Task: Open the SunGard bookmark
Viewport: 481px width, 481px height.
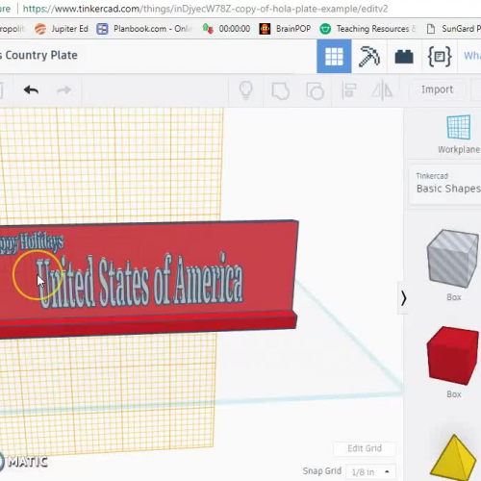Action: [x=453, y=29]
